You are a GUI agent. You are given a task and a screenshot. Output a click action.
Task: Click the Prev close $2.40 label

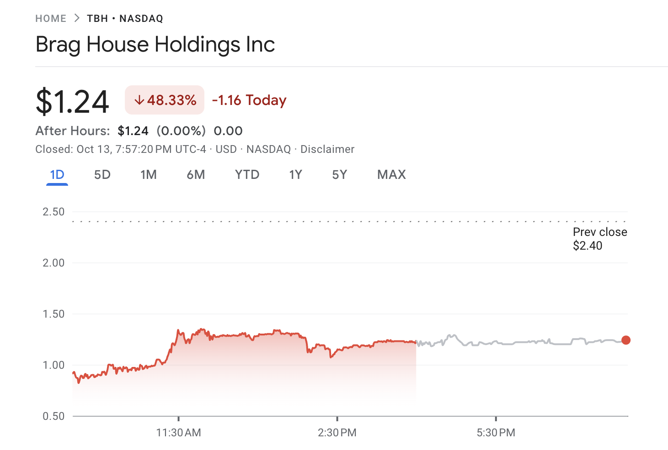tap(599, 238)
